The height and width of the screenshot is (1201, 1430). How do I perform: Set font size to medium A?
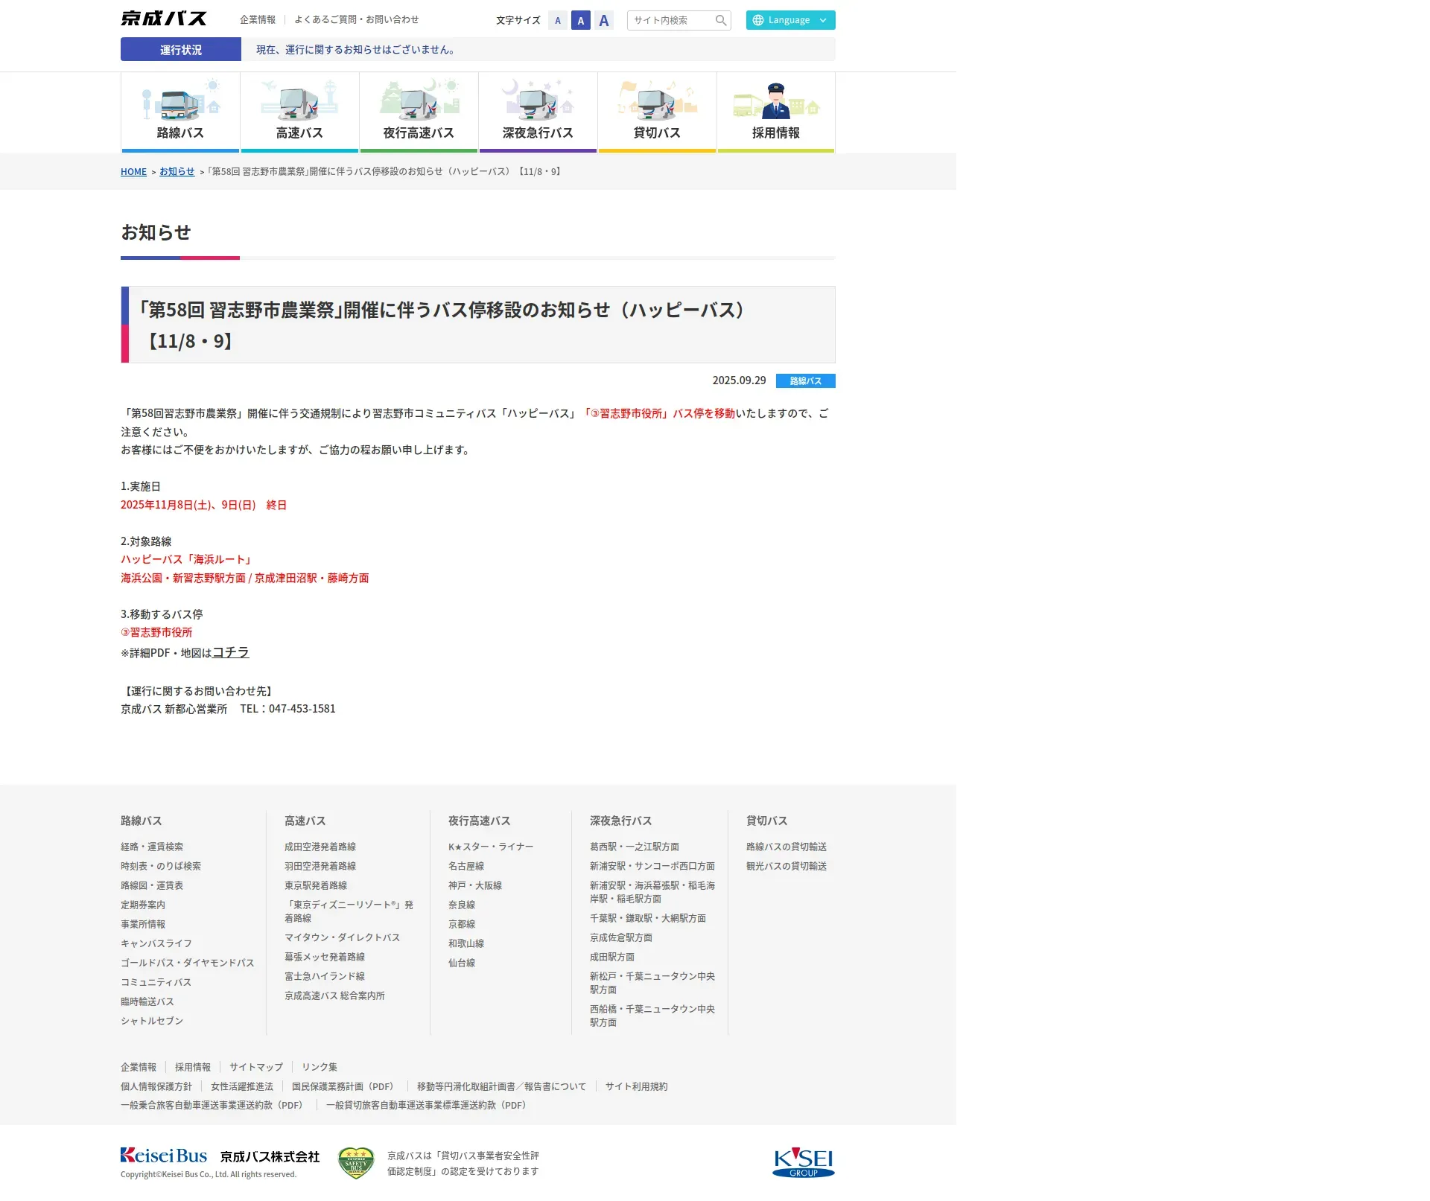click(x=581, y=21)
